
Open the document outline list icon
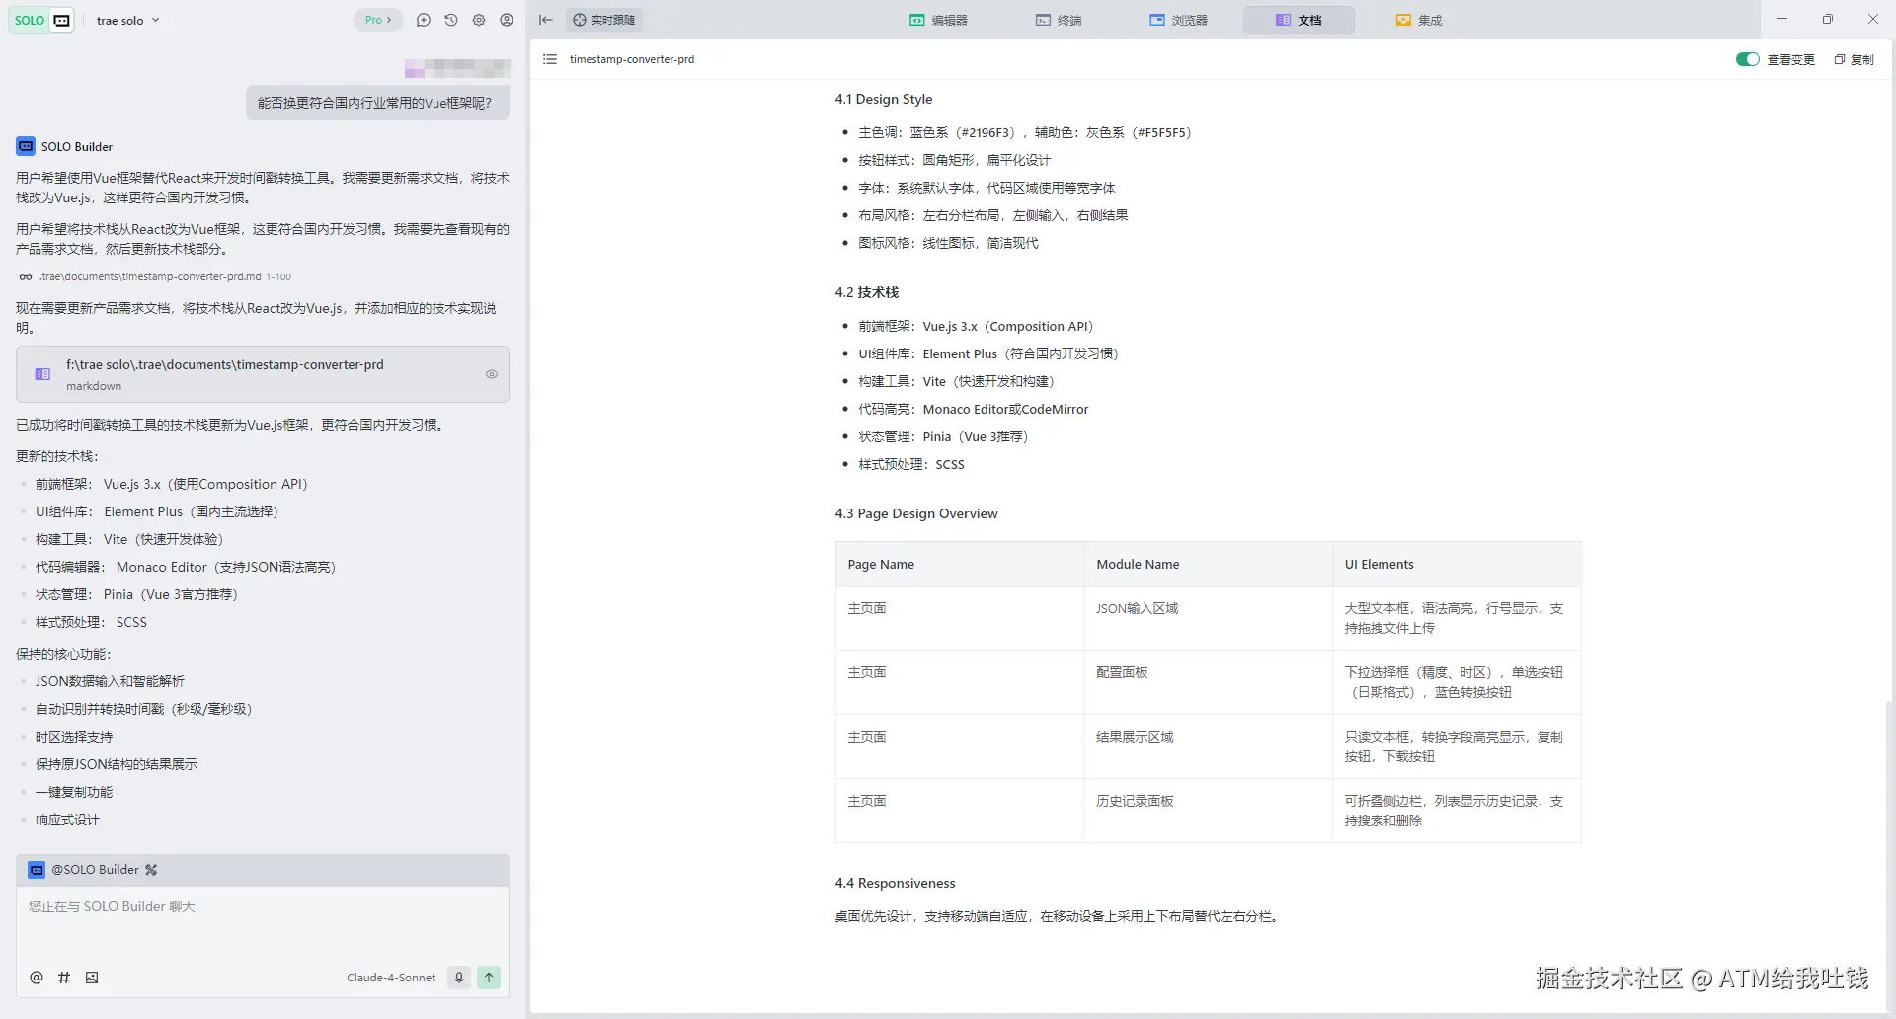(550, 59)
